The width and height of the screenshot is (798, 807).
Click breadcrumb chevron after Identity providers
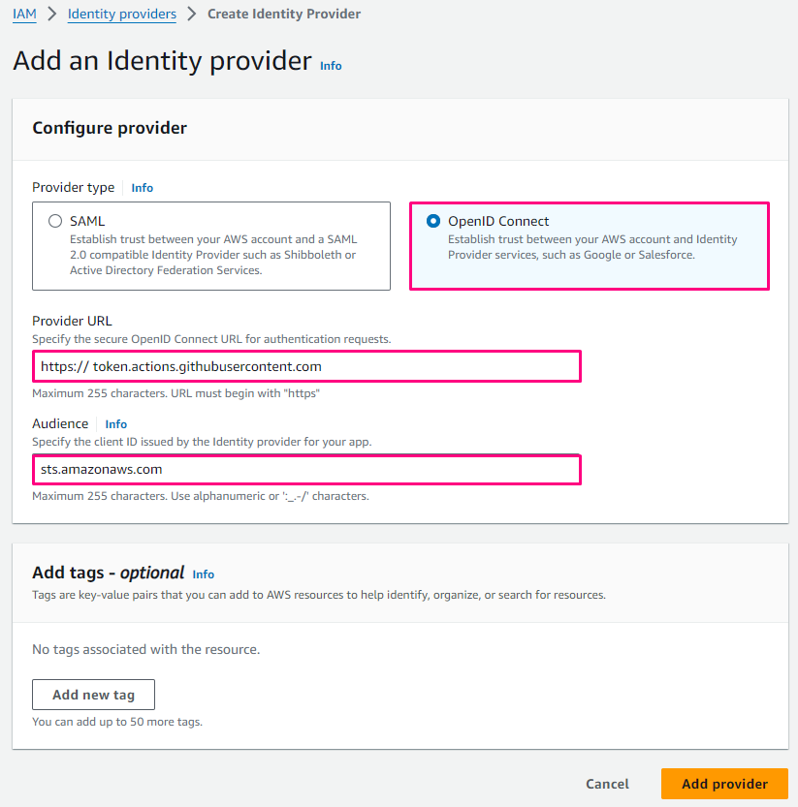pyautogui.click(x=192, y=15)
